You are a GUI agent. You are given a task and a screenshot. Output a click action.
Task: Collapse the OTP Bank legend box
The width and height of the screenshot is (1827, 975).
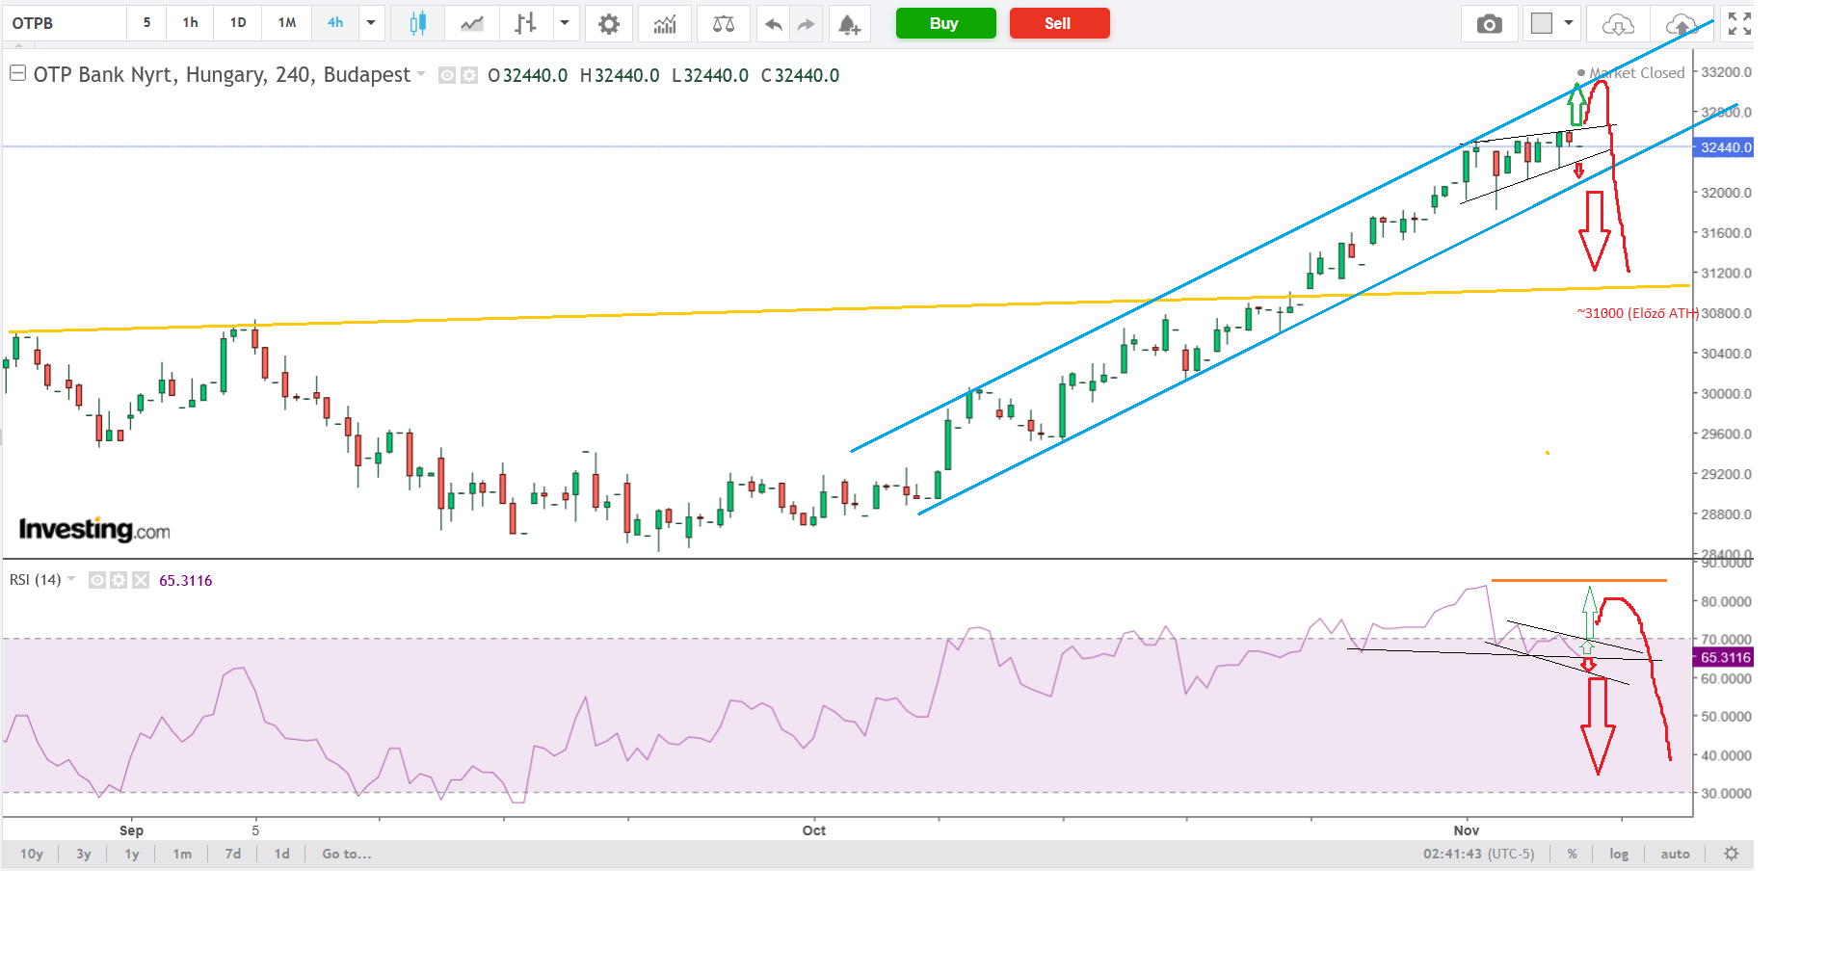click(x=17, y=73)
